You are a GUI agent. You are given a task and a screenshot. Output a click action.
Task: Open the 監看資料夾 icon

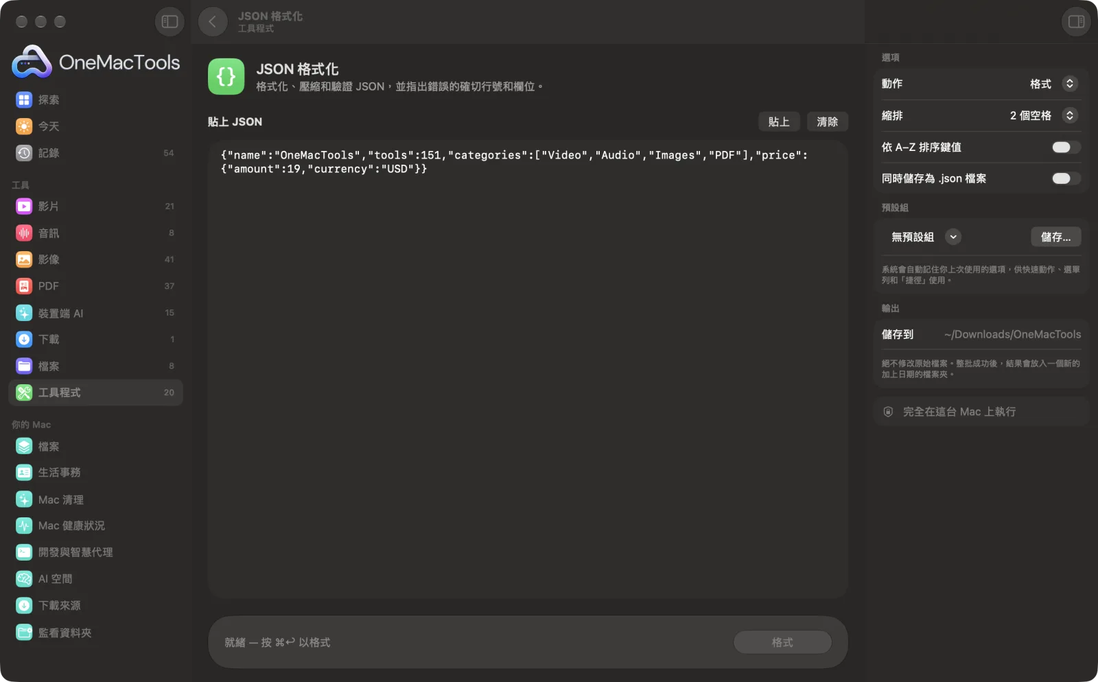pyautogui.click(x=24, y=633)
